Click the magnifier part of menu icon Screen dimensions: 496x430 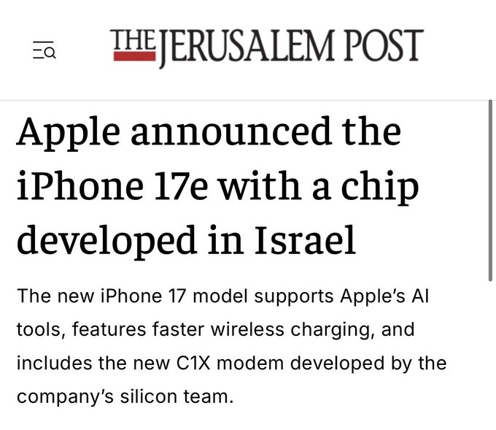tap(50, 53)
